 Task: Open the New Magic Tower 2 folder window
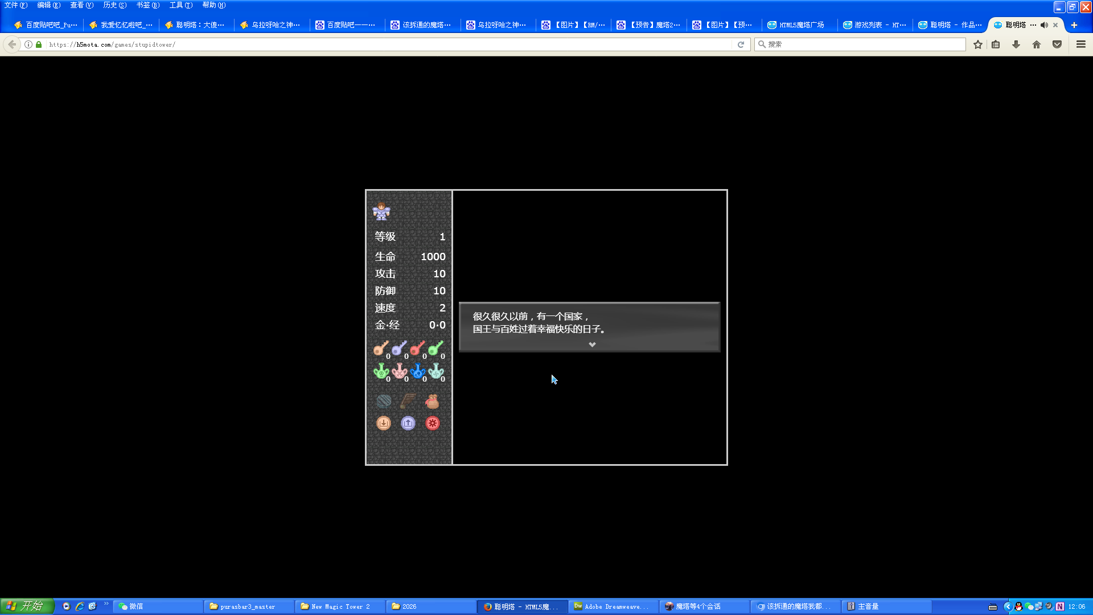[340, 606]
